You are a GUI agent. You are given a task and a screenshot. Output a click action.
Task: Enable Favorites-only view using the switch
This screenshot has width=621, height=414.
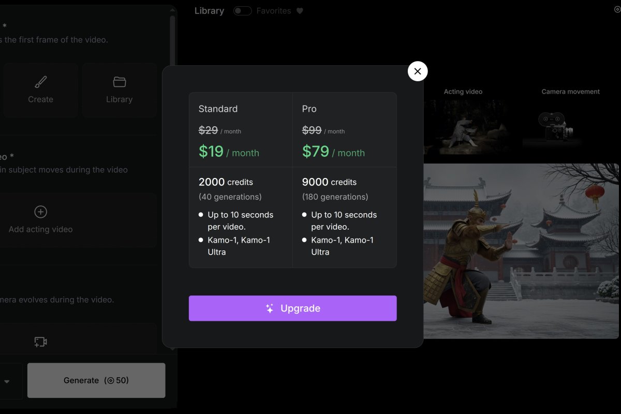pyautogui.click(x=242, y=10)
